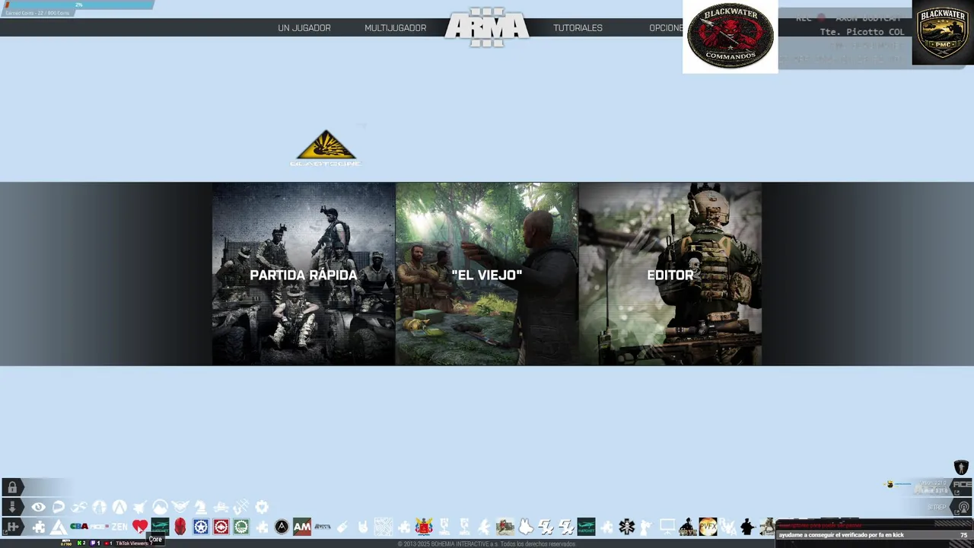This screenshot has height=548, width=974.
Task: Click the PVFX mod icon
Action: [x=708, y=527]
